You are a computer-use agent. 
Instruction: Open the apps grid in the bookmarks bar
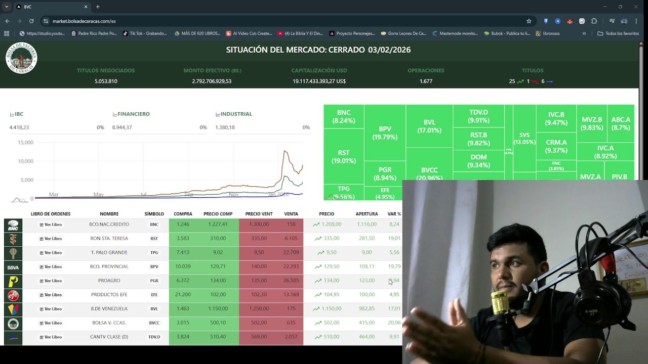pos(7,33)
